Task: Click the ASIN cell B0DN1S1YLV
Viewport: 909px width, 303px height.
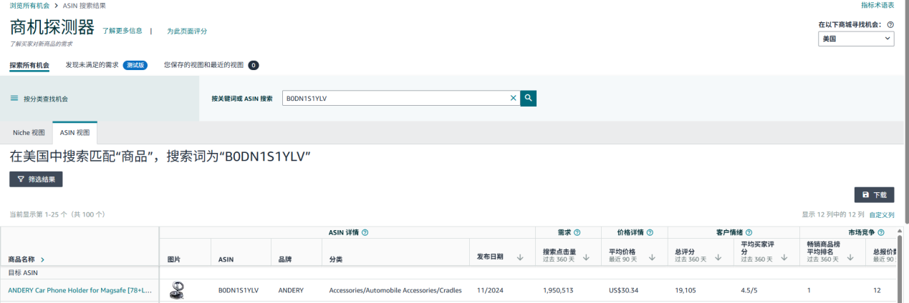Action: pos(240,290)
